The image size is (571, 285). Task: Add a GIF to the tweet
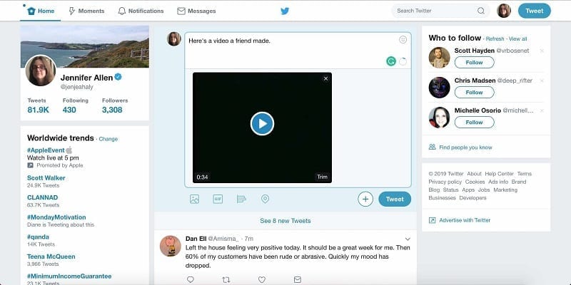click(218, 199)
